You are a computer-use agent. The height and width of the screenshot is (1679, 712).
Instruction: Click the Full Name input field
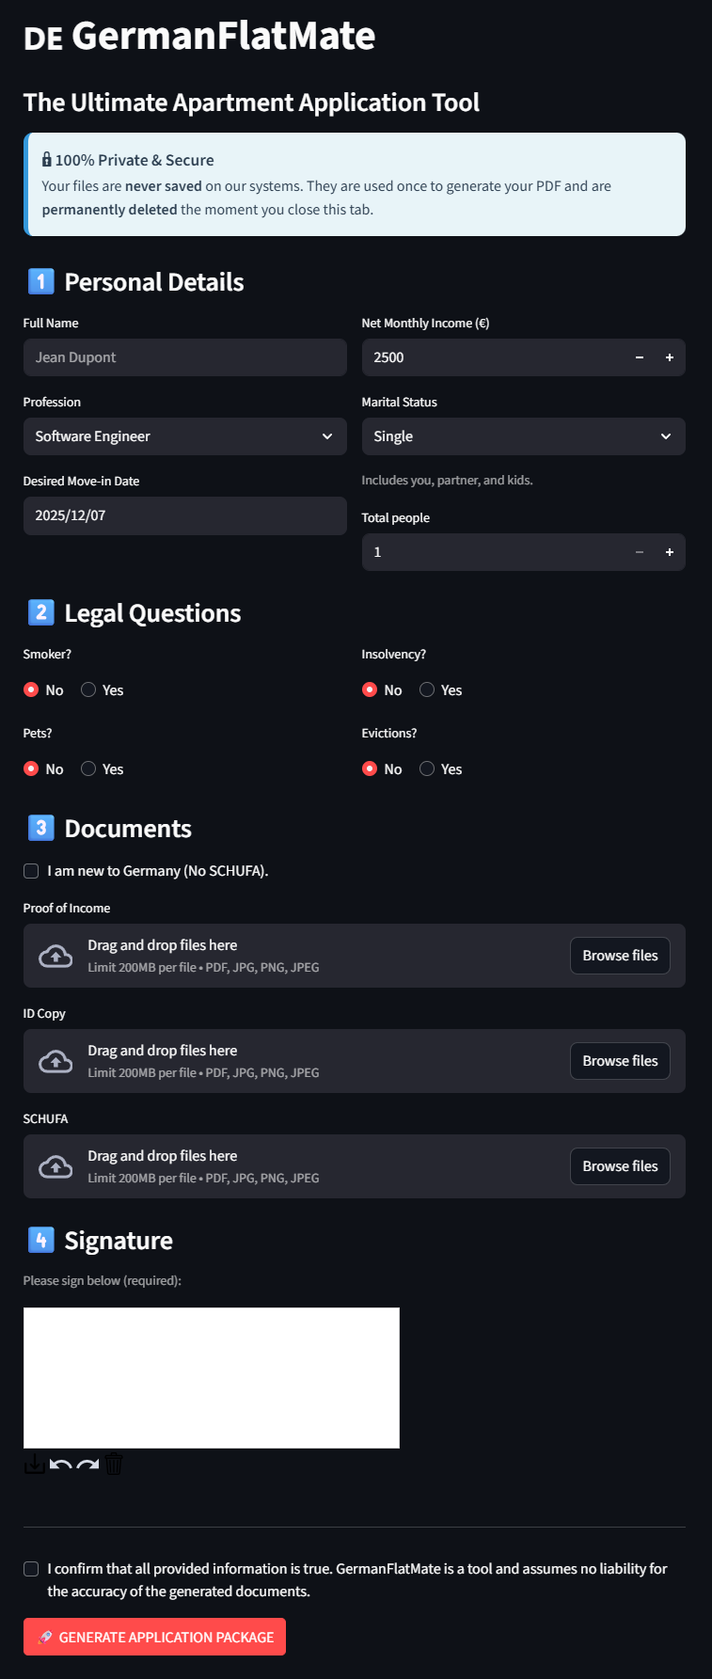(185, 357)
